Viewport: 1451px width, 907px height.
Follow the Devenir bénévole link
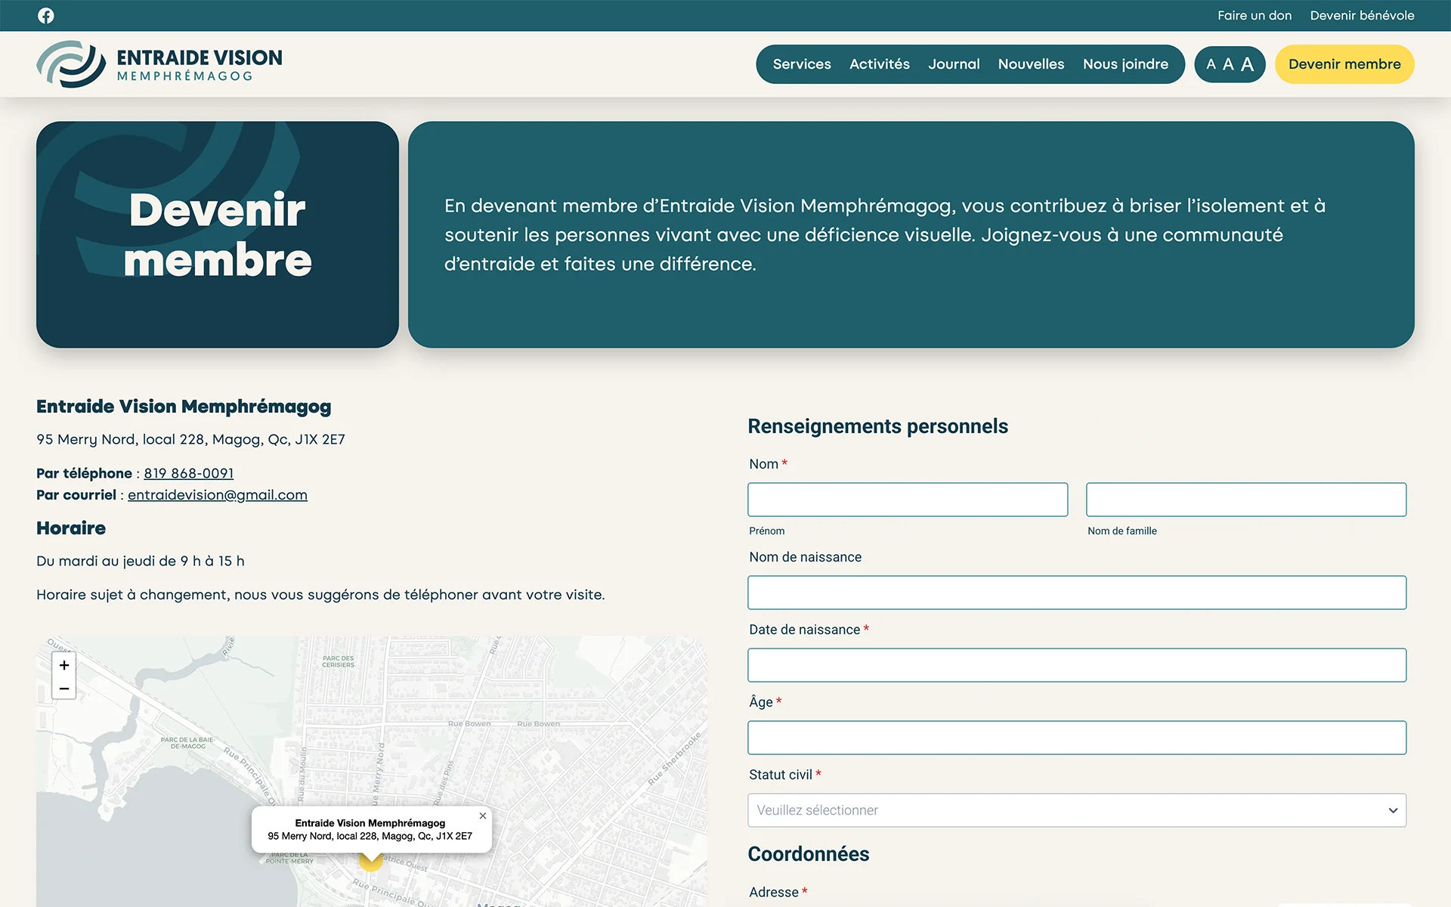click(x=1362, y=16)
